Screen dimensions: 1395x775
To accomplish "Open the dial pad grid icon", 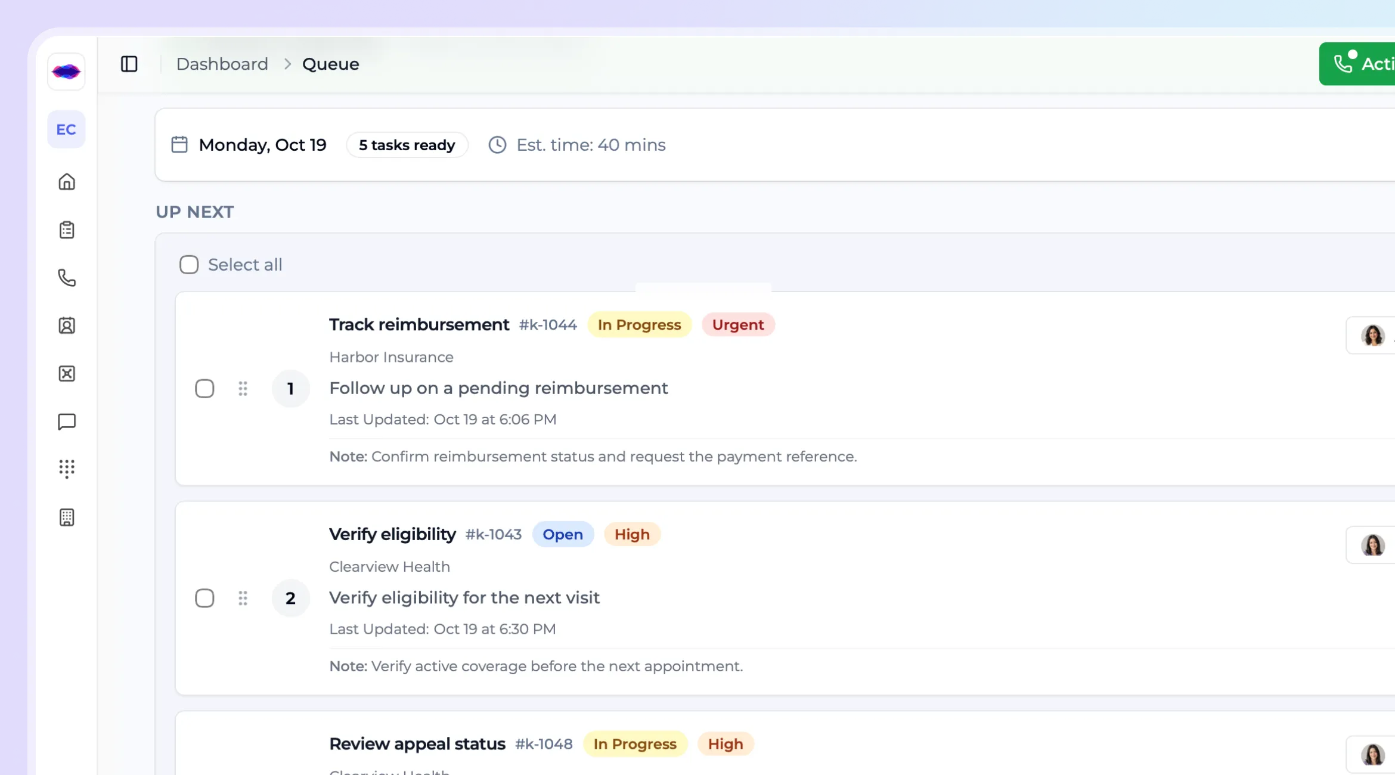I will [x=67, y=469].
